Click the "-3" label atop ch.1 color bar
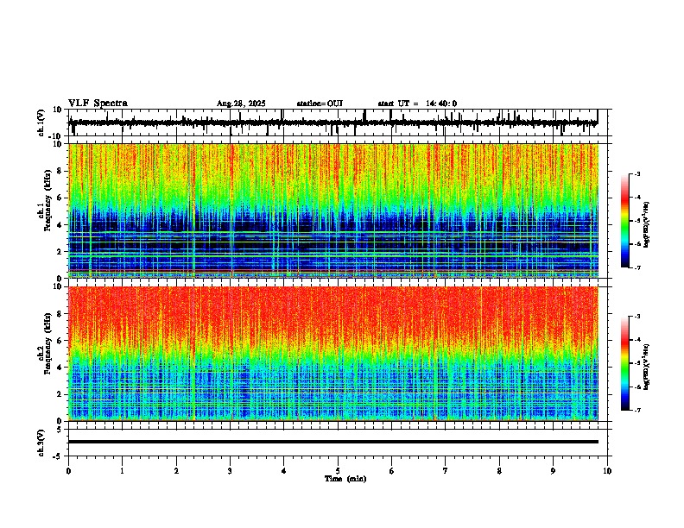 637,174
